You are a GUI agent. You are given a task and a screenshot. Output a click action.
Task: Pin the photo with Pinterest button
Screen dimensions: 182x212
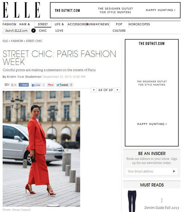pyautogui.click(x=51, y=85)
